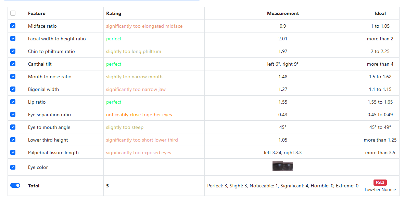Untick the Lip ratio checkbox

[x=13, y=102]
